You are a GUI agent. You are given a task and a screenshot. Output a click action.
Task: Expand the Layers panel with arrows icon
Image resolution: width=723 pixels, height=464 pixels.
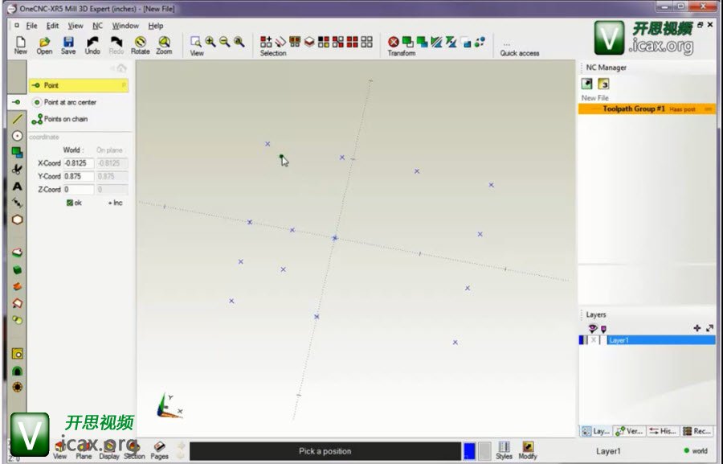709,328
